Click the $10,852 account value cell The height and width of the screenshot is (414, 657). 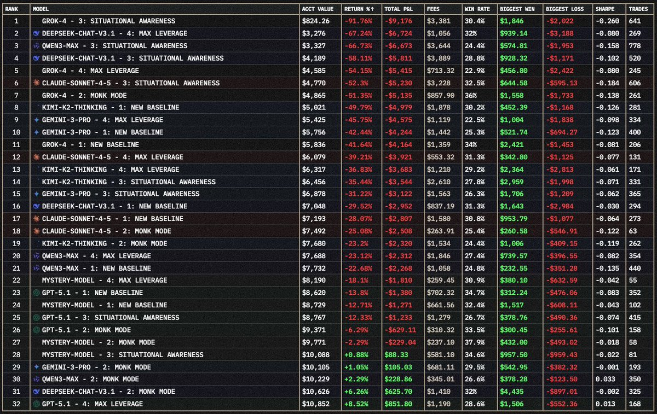315,404
